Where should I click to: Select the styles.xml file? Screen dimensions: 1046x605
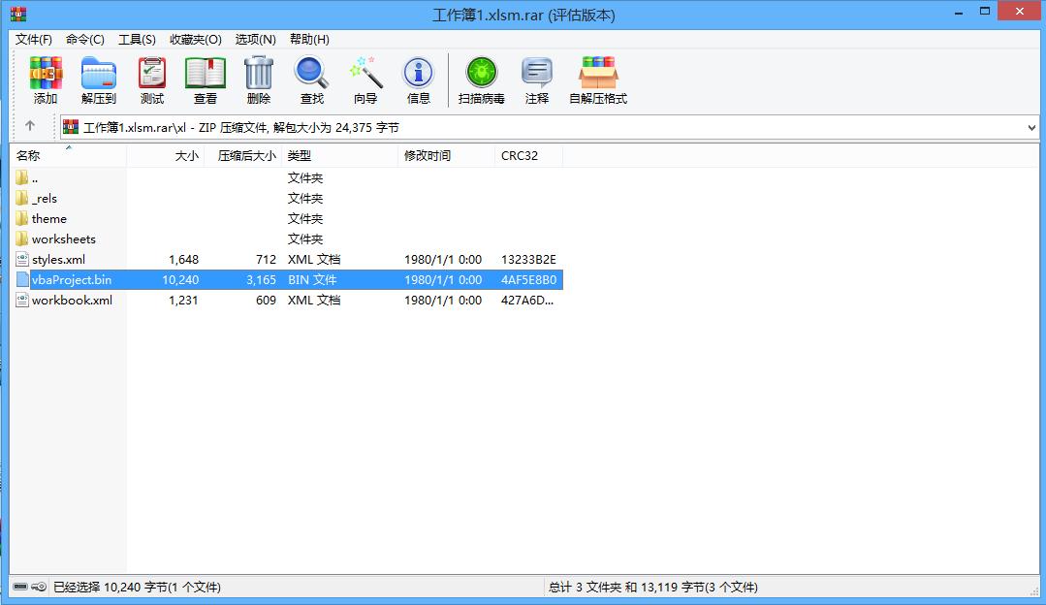(x=60, y=259)
